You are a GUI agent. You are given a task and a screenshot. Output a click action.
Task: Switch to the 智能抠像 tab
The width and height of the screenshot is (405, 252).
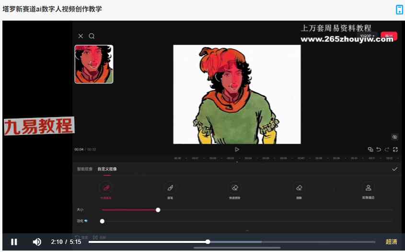pos(85,169)
